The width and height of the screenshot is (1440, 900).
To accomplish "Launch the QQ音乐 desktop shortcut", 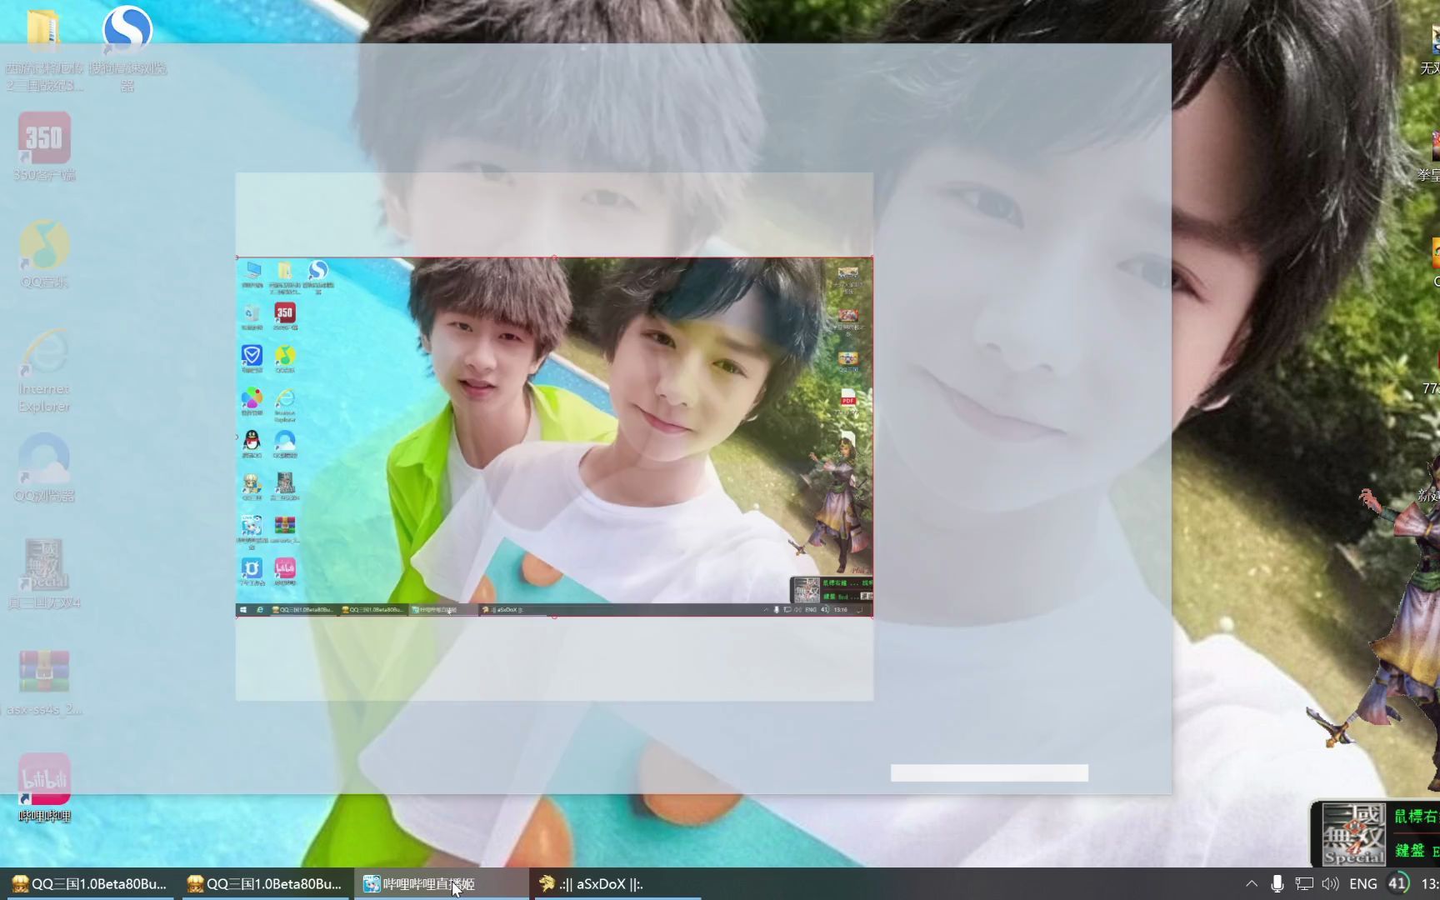I will (44, 253).
